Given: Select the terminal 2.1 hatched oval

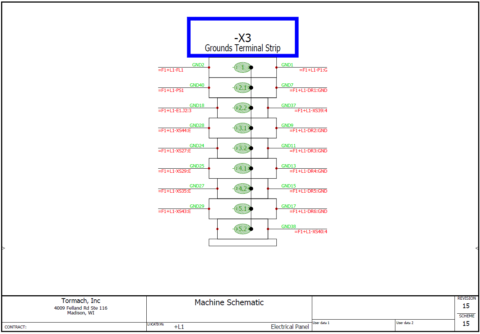Looking at the screenshot, I should tap(242, 87).
